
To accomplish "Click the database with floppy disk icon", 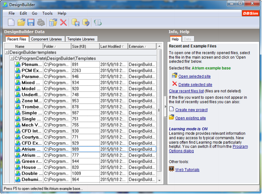I will tap(76, 23).
